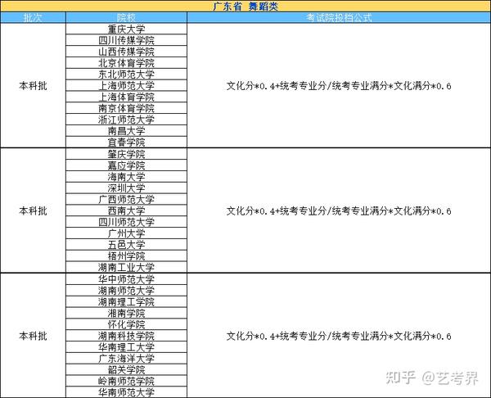Viewport: 491px width, 398px height.
Task: Click the formula text beside 湖南科技学院
Action: point(339,336)
